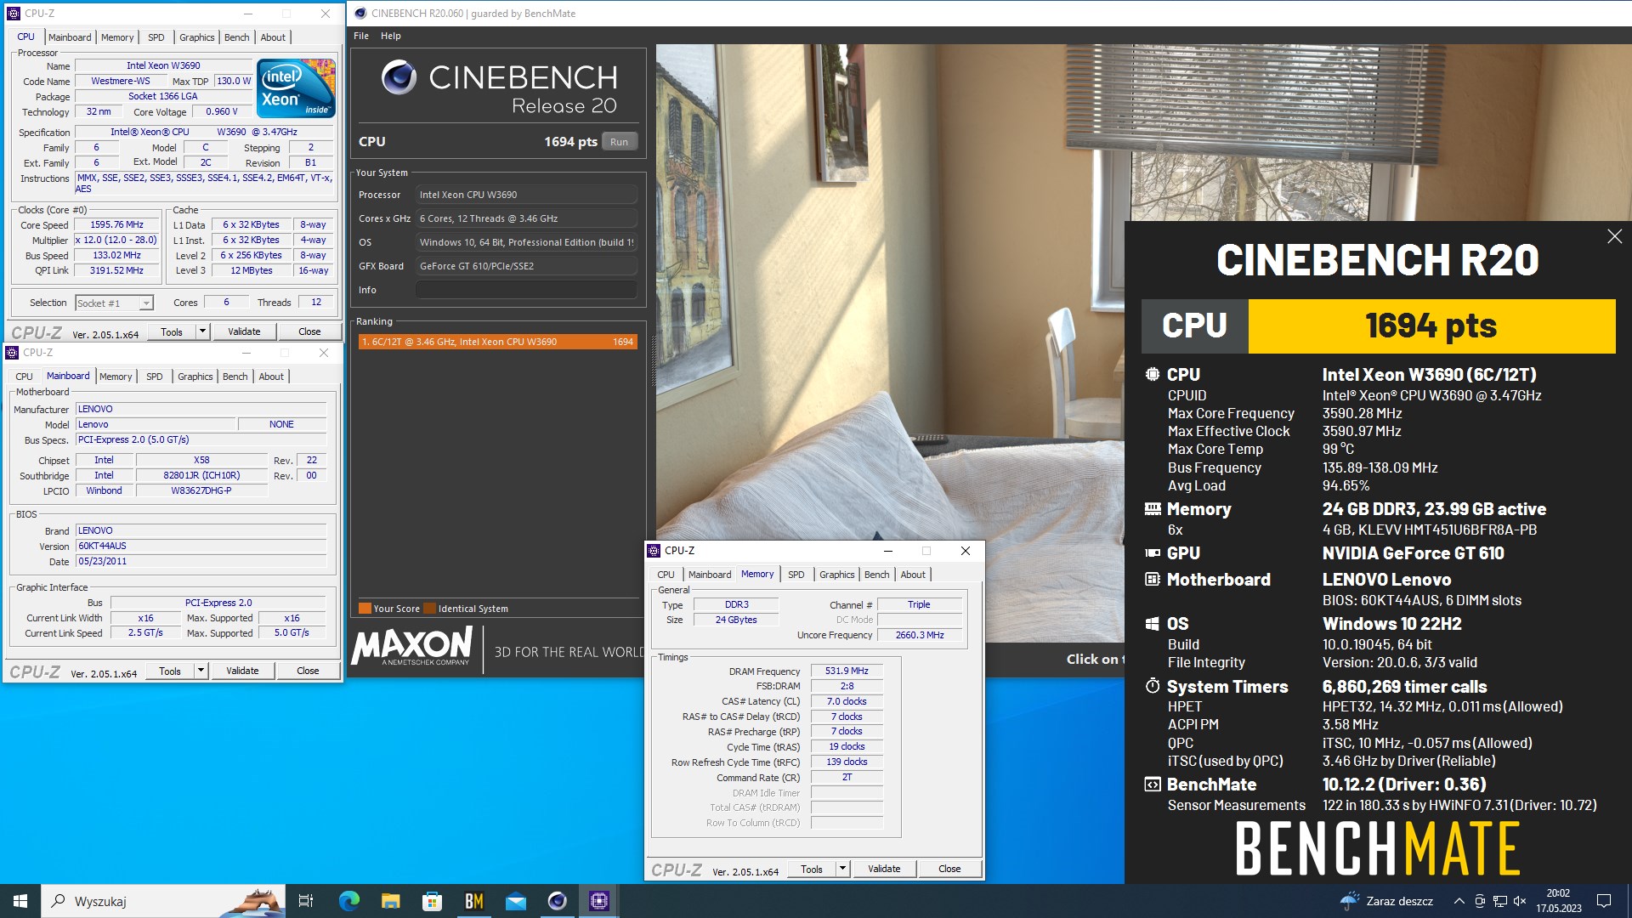This screenshot has width=1632, height=918.
Task: Open Task View from the taskbar
Action: [306, 901]
